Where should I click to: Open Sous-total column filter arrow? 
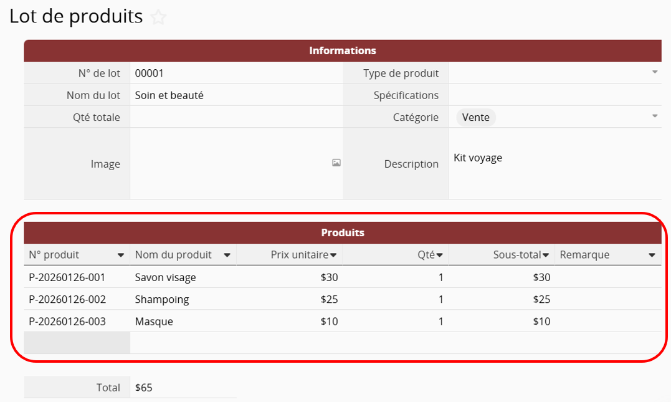point(546,255)
